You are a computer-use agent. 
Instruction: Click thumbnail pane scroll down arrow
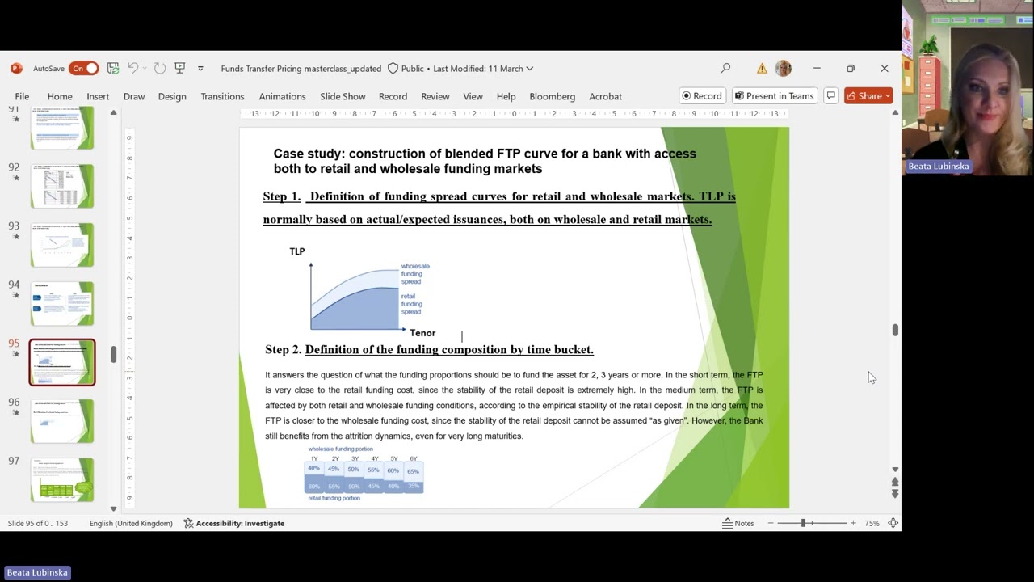point(113,508)
